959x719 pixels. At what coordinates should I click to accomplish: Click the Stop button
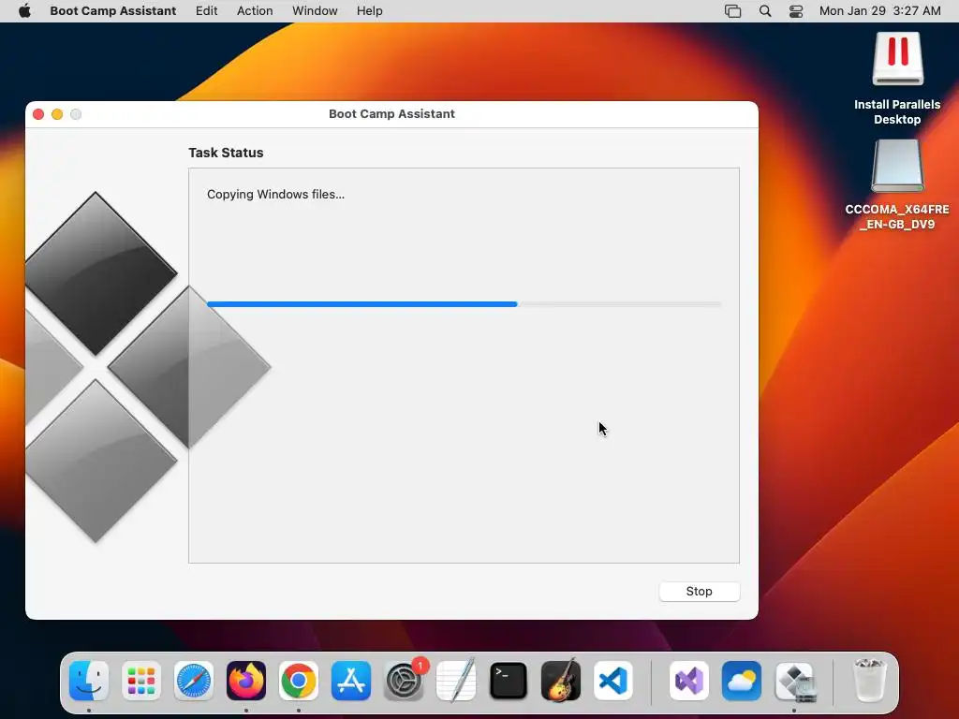[699, 592]
